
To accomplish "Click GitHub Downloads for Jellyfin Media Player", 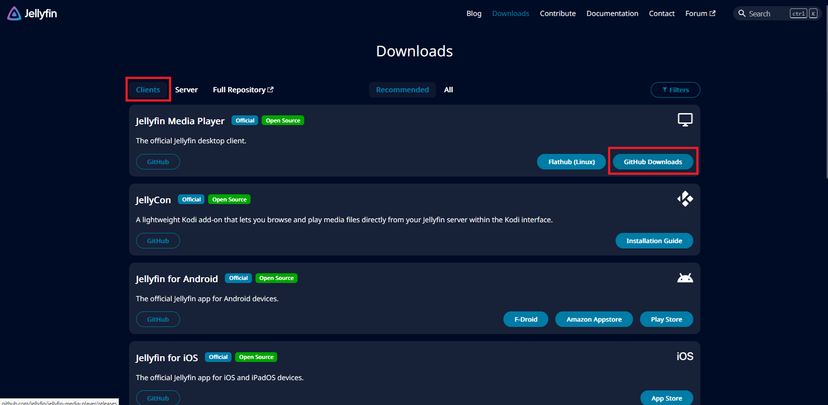I will tap(652, 162).
